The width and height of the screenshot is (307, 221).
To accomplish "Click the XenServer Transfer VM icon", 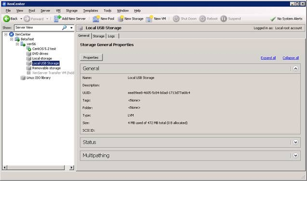I will (x=29, y=73).
